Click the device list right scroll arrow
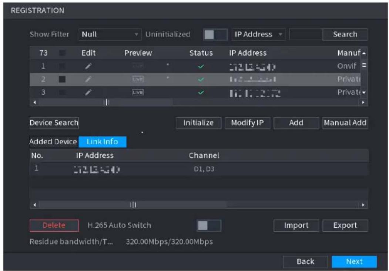 click(x=363, y=102)
